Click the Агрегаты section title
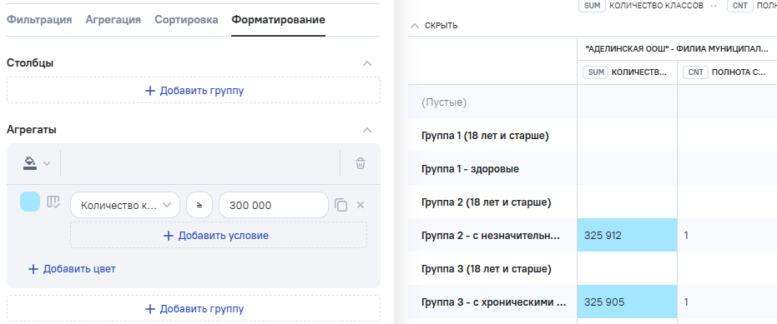 [x=31, y=130]
